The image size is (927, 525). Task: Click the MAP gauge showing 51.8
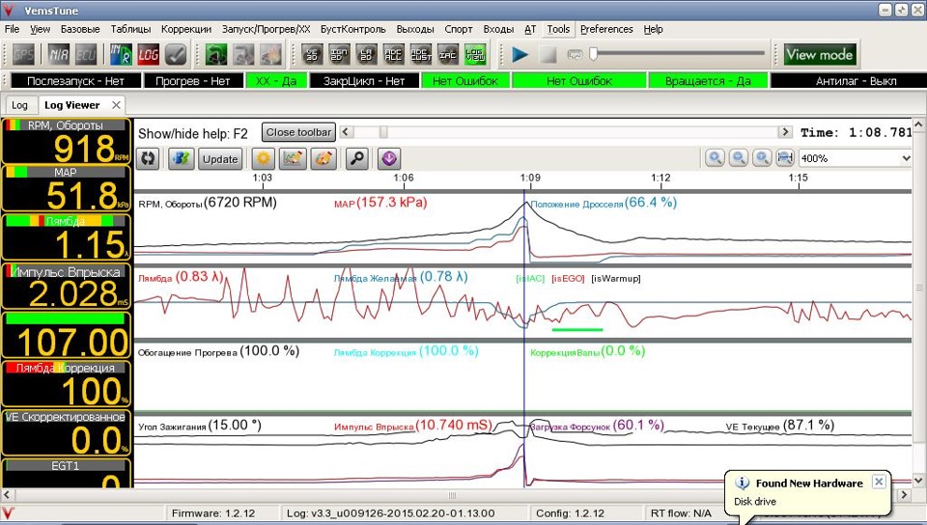coord(66,188)
